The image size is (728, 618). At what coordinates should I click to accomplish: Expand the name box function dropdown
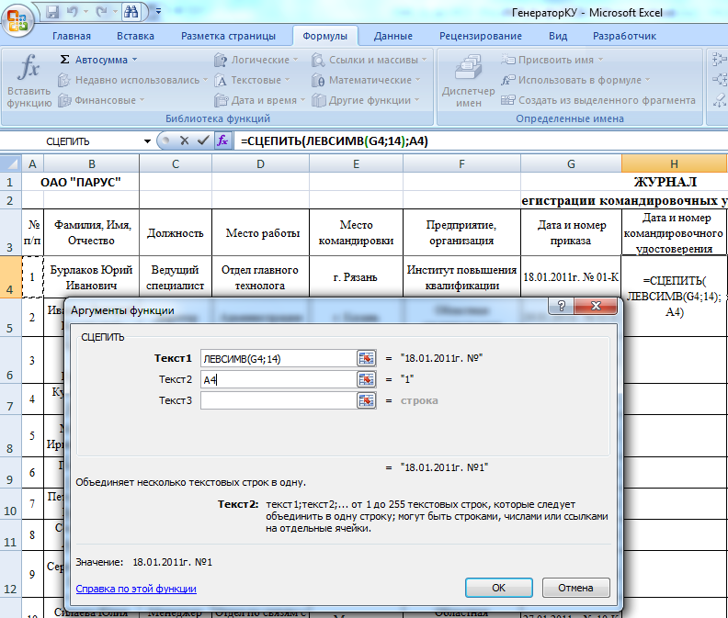147,141
